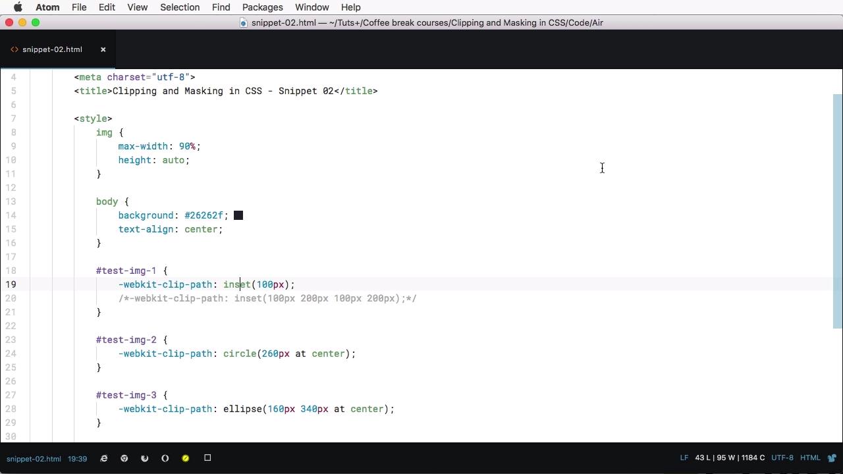843x474 pixels.
Task: Open the File menu
Action: coord(79,7)
